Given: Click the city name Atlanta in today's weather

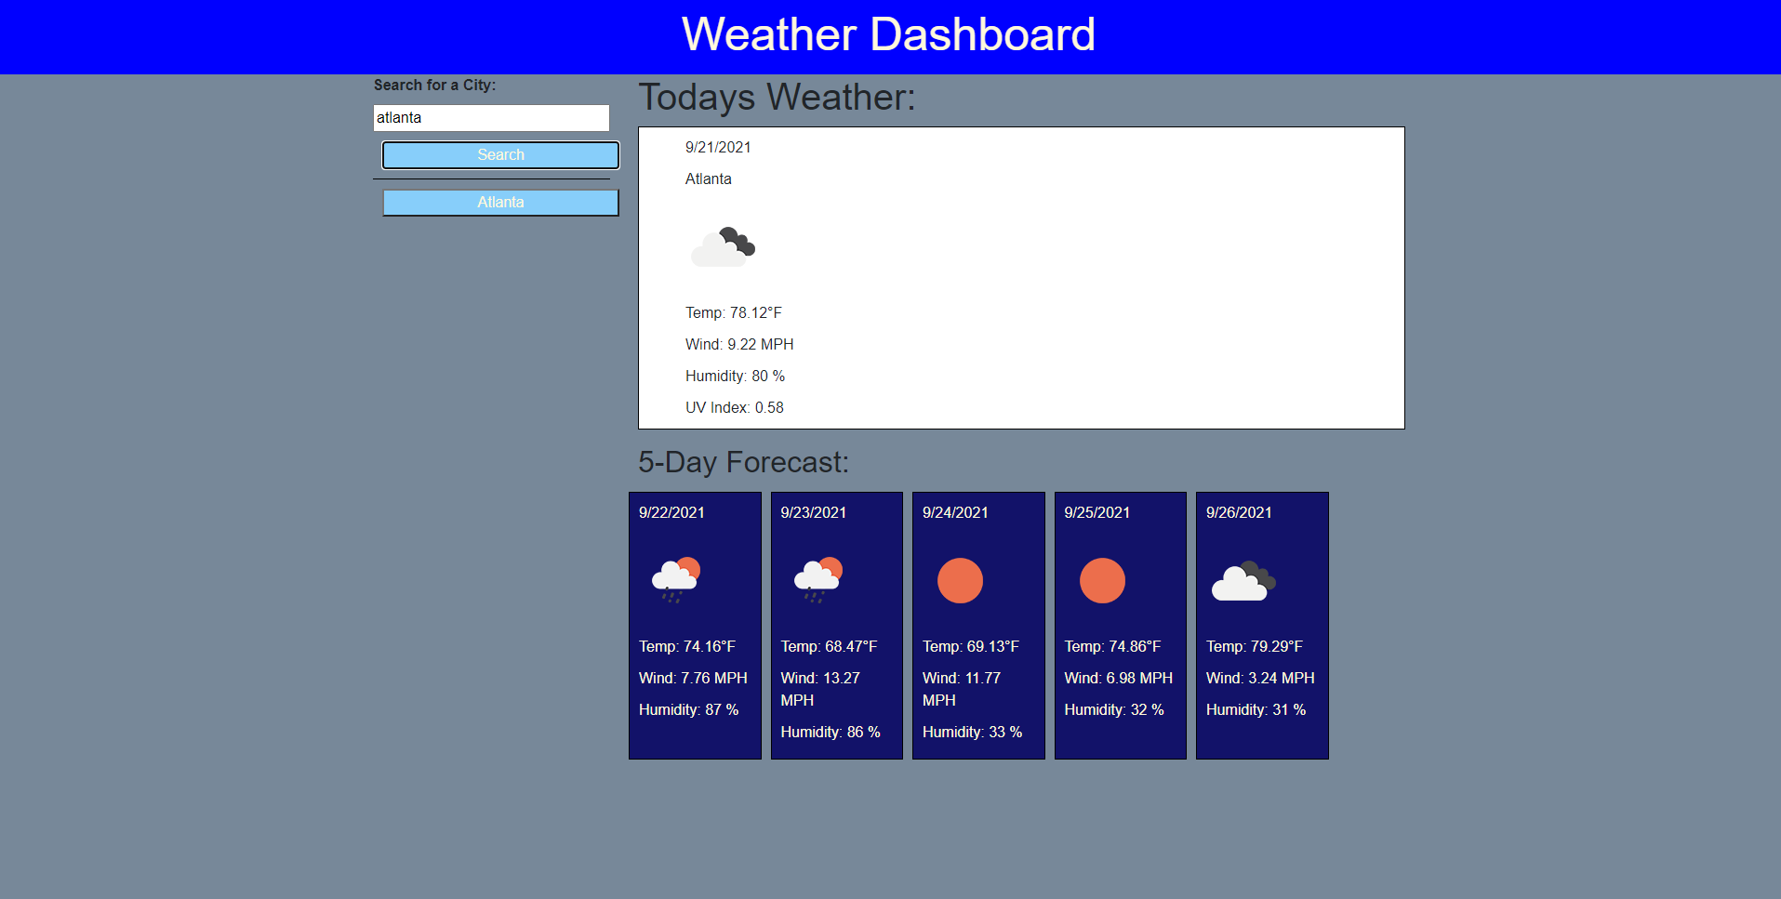Looking at the screenshot, I should point(709,178).
